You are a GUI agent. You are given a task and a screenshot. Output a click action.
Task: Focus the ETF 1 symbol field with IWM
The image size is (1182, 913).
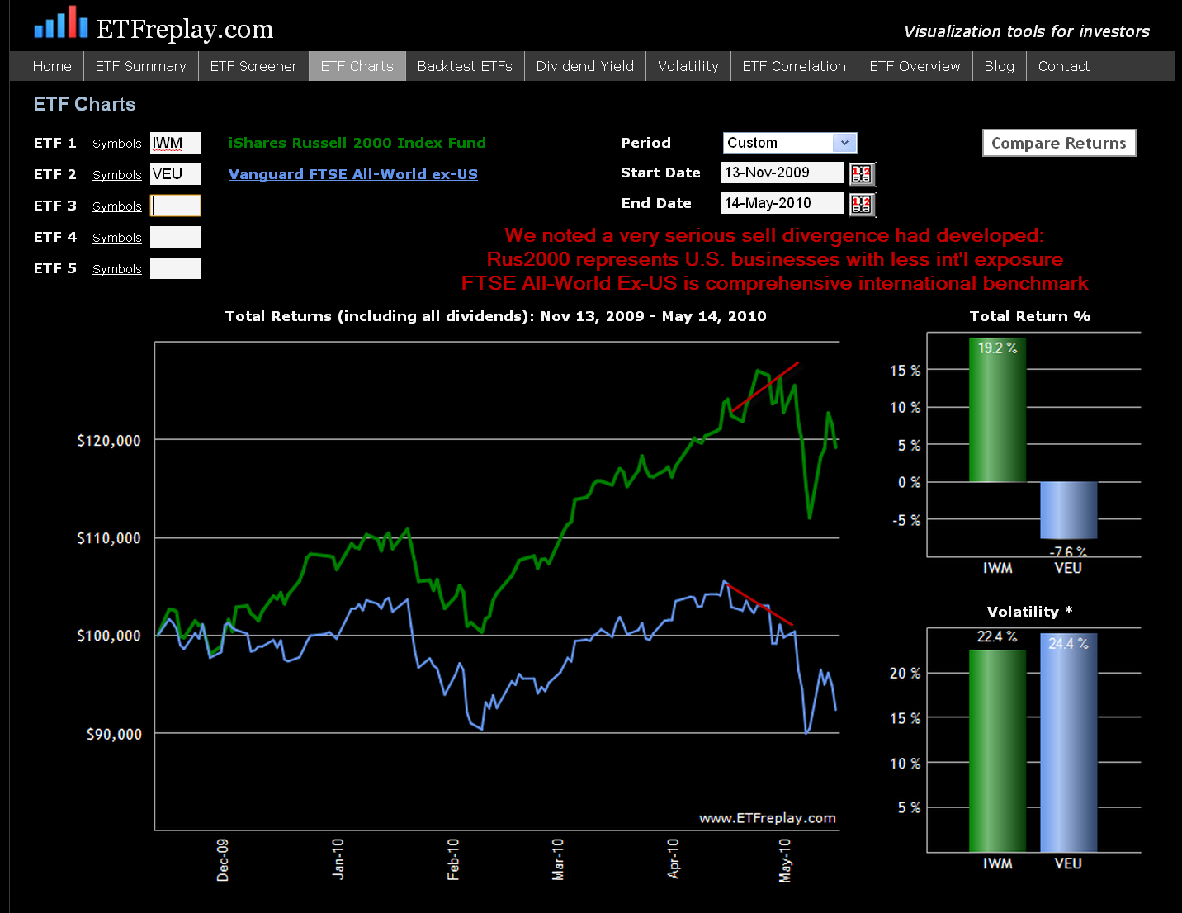(x=175, y=143)
